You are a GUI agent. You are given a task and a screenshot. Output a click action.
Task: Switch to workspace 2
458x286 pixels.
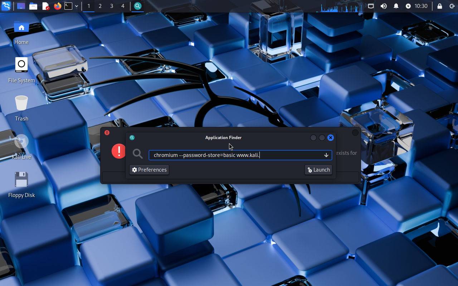pos(100,6)
